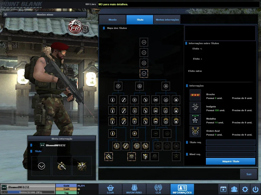Image resolution: width=261 pixels, height=195 pixels.
Task: Click the Ordem Azul icon
Action: click(x=195, y=132)
